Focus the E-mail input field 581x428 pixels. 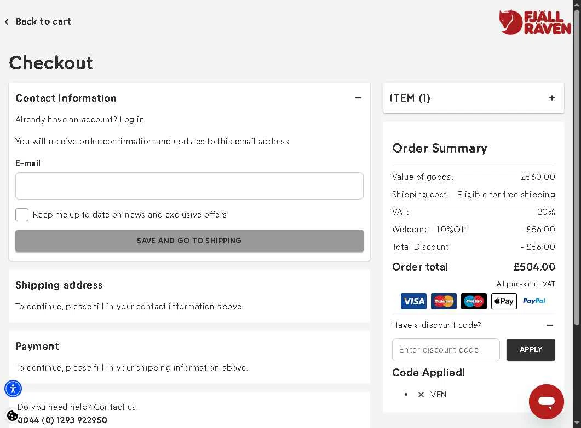189,186
